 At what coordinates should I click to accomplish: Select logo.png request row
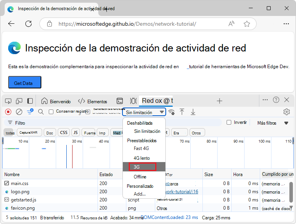pyautogui.click(x=145, y=192)
